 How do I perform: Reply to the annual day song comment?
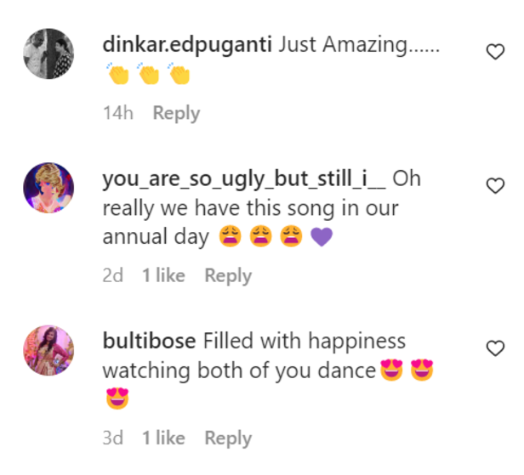(228, 275)
